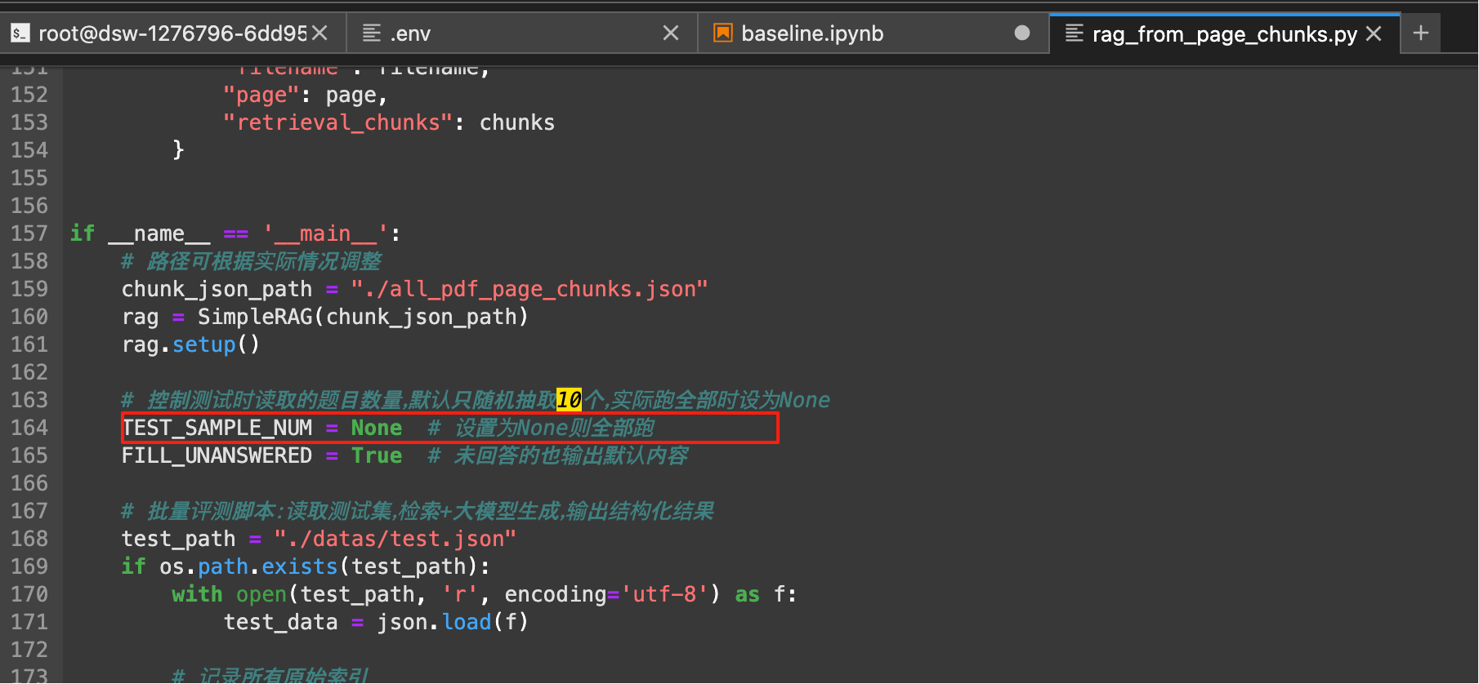Click FILL_UNANSWERED variable name
1479x684 pixels.
click(x=217, y=455)
